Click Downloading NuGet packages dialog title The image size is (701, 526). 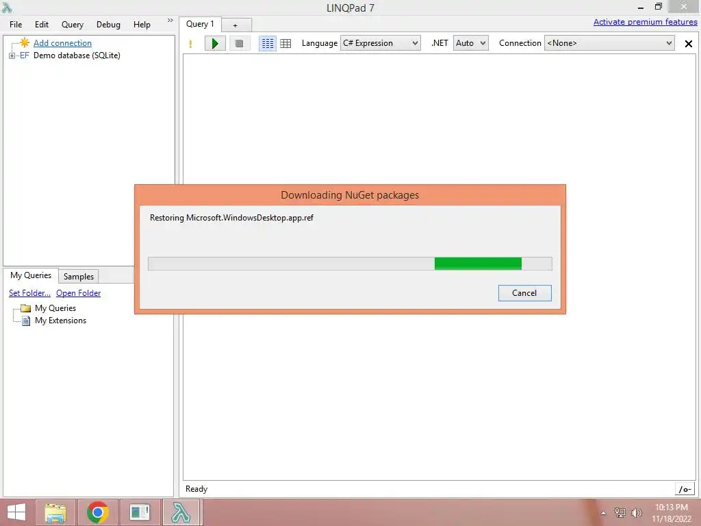pos(350,195)
